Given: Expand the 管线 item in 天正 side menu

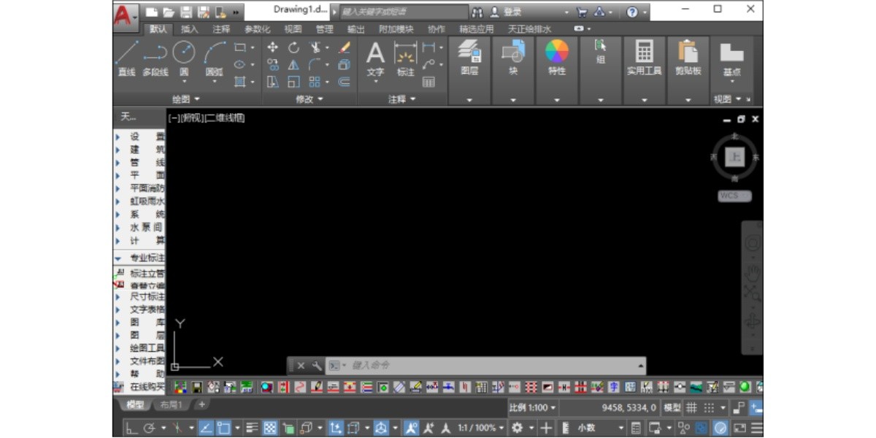Looking at the screenshot, I should [139, 162].
